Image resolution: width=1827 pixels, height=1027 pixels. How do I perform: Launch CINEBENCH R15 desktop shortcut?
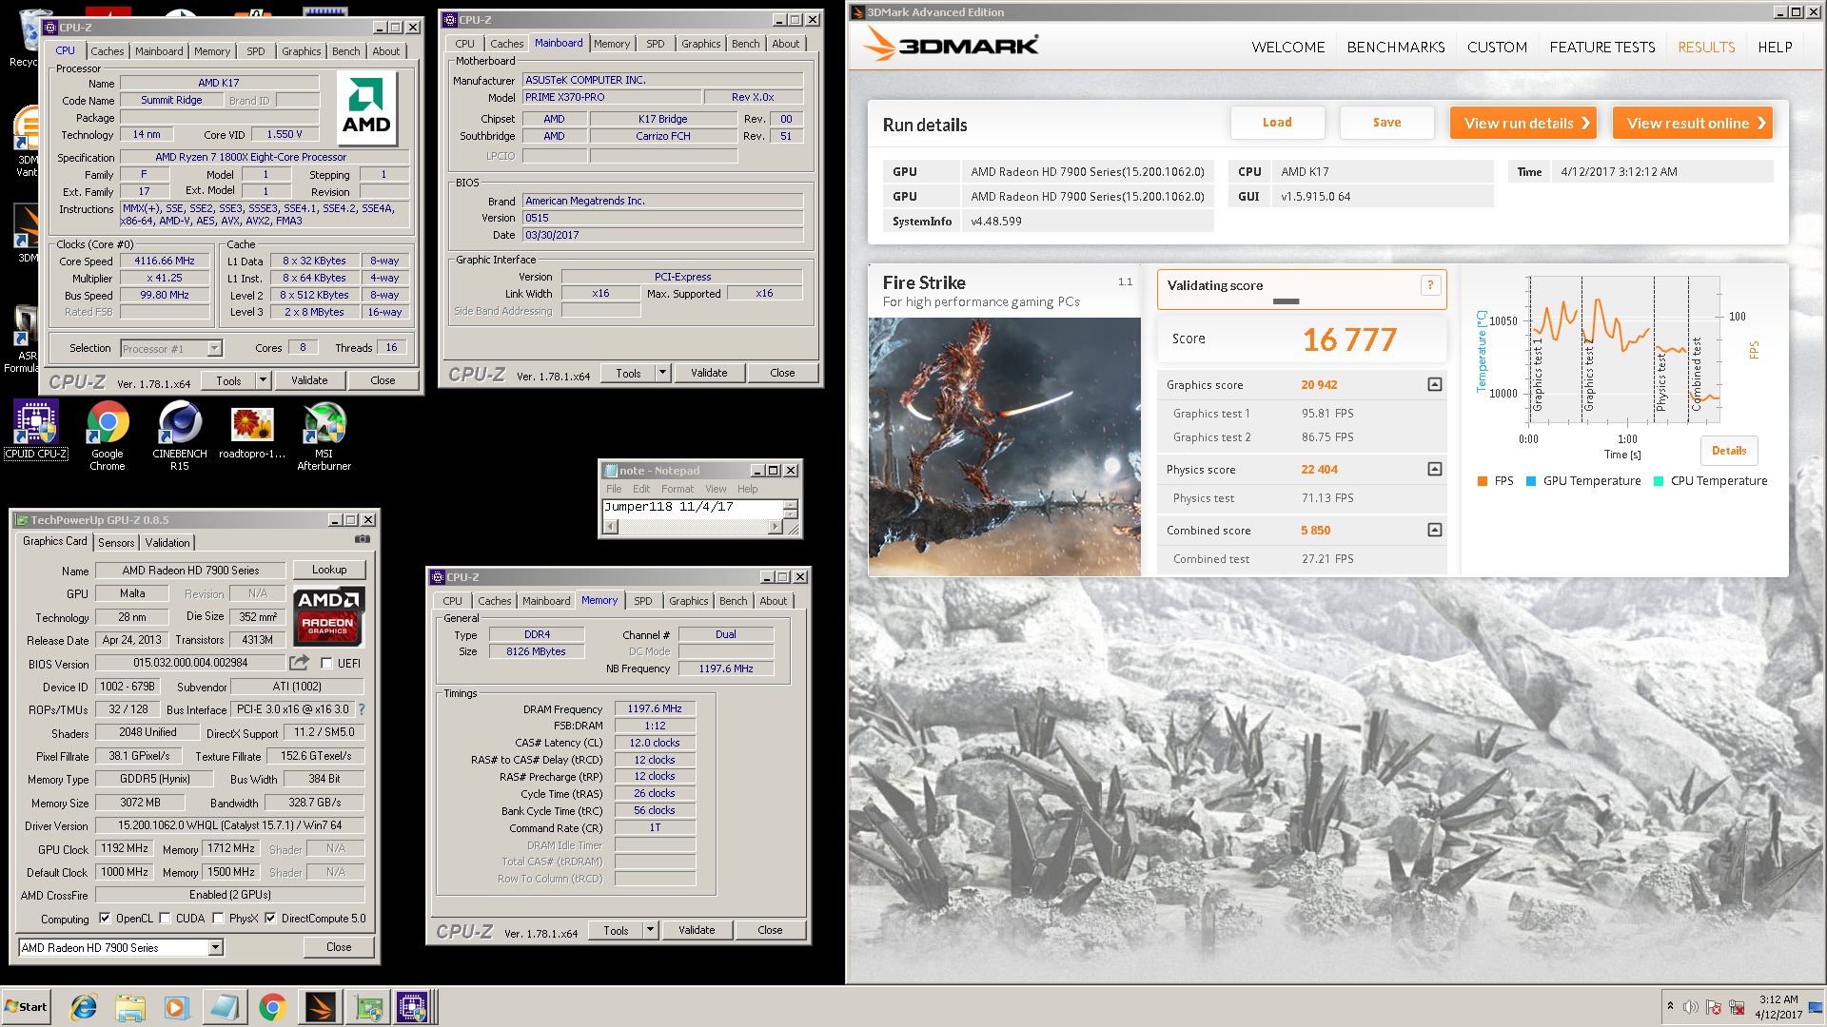click(179, 436)
